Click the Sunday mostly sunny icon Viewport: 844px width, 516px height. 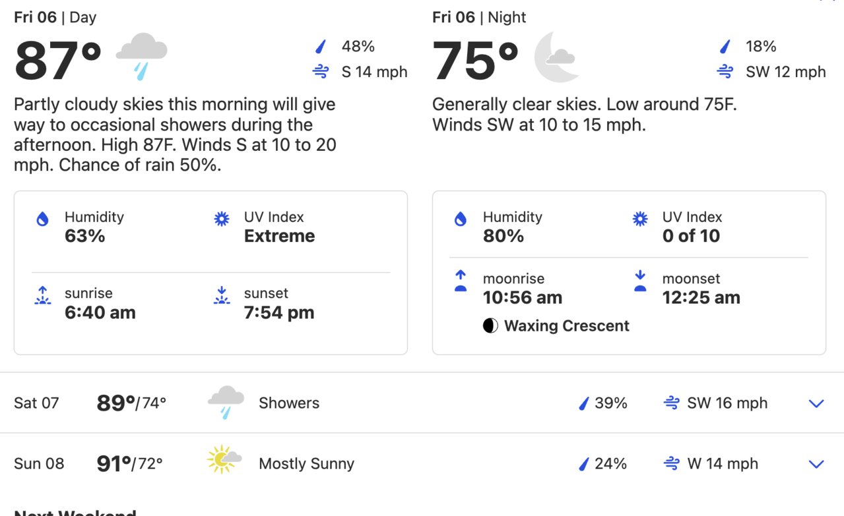coord(224,459)
